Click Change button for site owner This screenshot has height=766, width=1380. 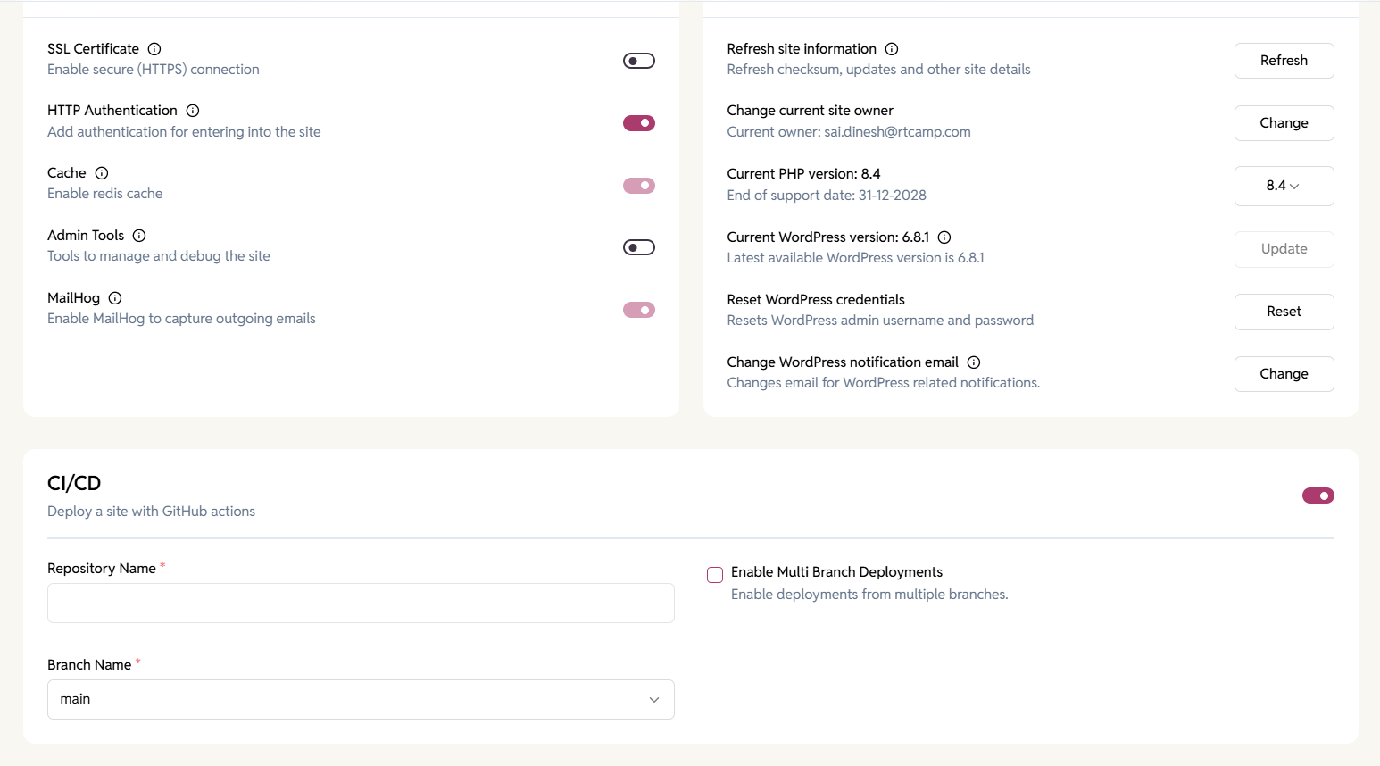tap(1284, 123)
